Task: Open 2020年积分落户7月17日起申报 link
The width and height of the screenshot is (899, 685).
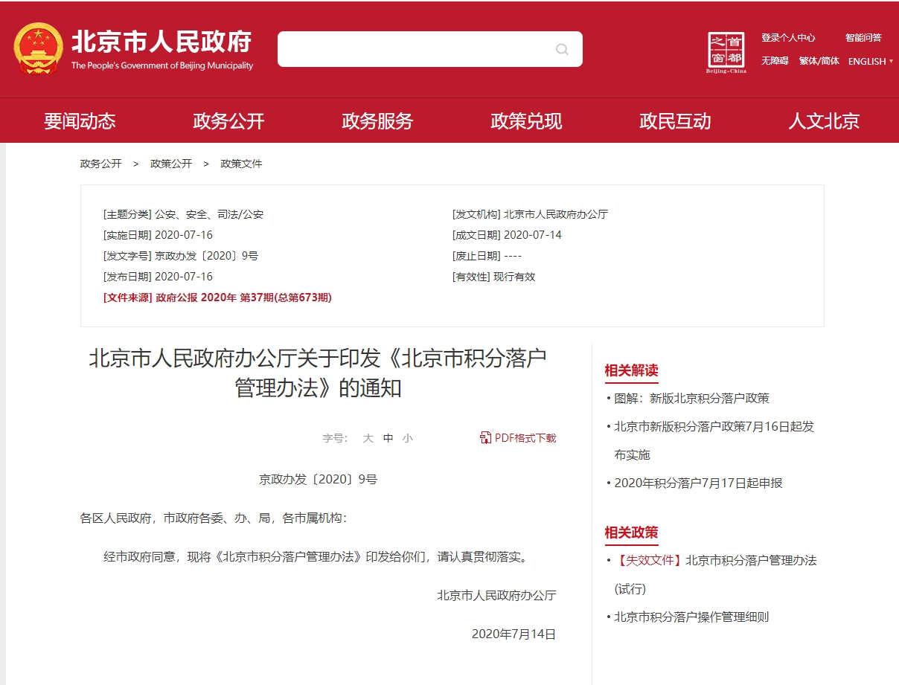Action: [698, 483]
